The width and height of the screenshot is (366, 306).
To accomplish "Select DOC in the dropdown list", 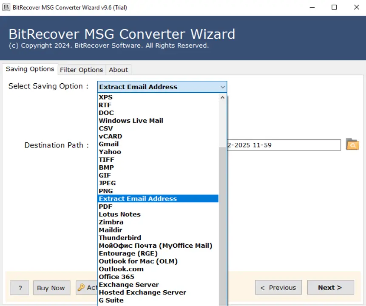I will pyautogui.click(x=158, y=113).
